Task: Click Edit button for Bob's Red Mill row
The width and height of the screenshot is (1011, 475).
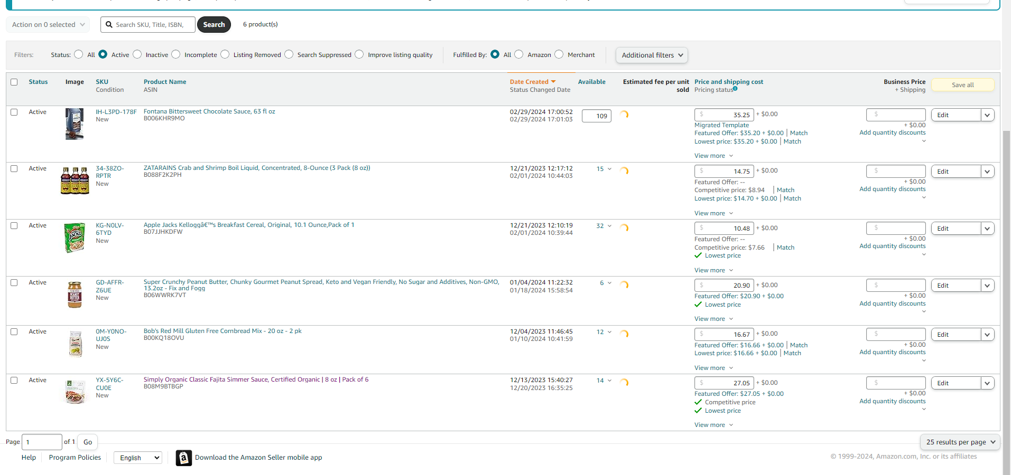Action: click(x=956, y=335)
